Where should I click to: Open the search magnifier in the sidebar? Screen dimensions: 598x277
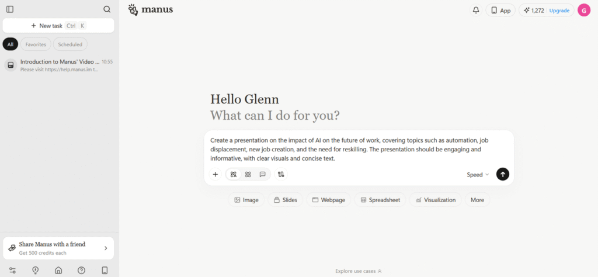107,9
